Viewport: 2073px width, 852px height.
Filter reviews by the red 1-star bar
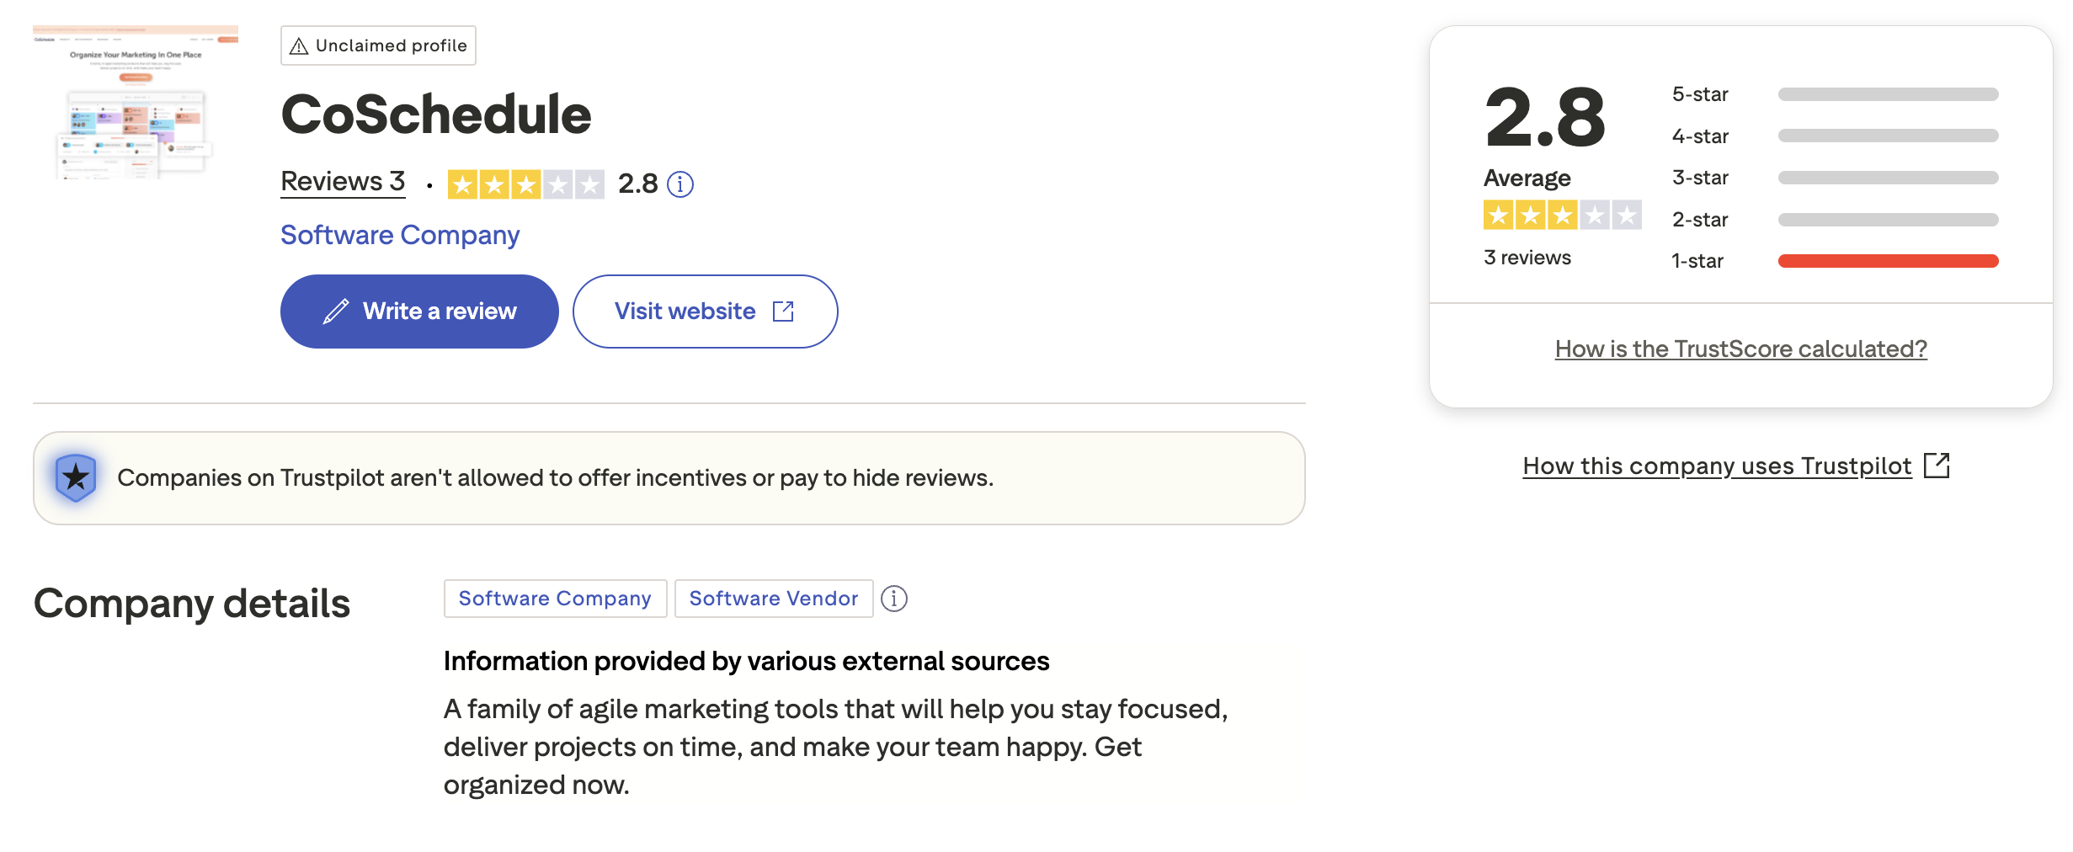(1888, 261)
